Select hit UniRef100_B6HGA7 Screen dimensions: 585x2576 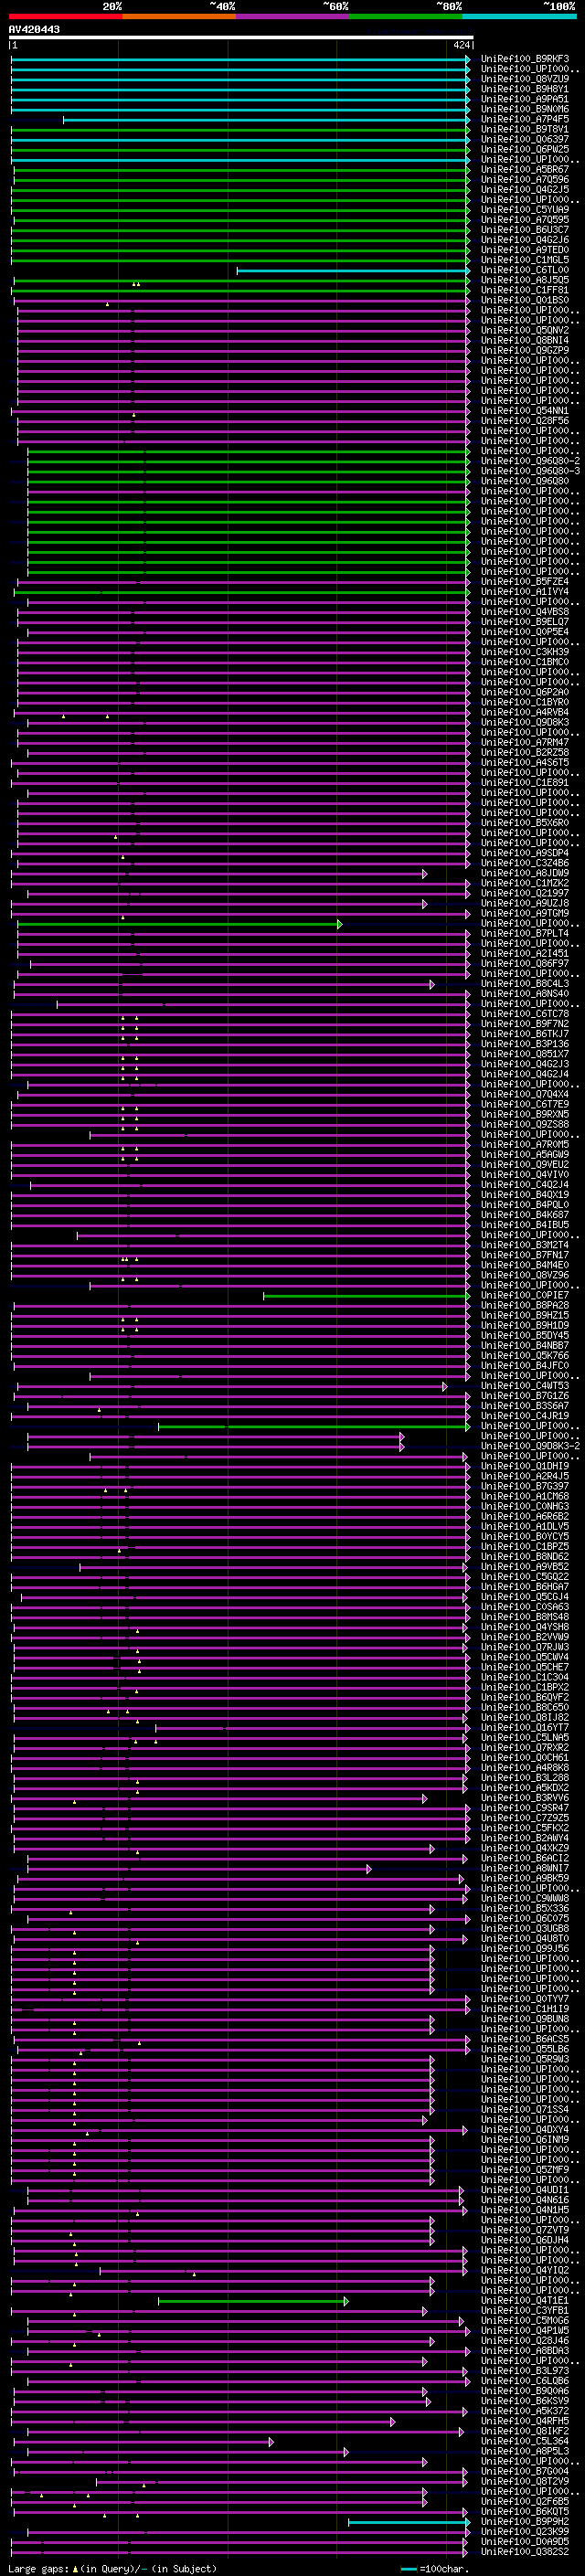tap(524, 1587)
